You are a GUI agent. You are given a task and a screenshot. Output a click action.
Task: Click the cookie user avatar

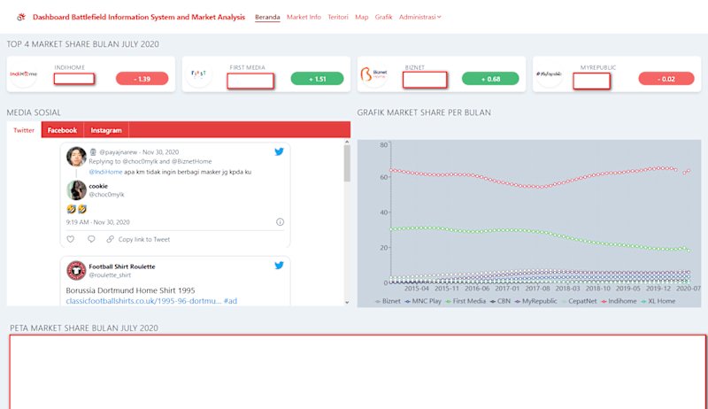tap(76, 190)
